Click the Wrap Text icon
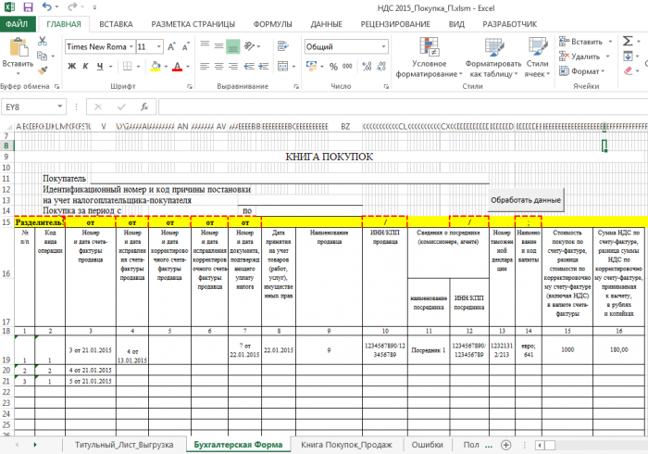 (x=283, y=46)
